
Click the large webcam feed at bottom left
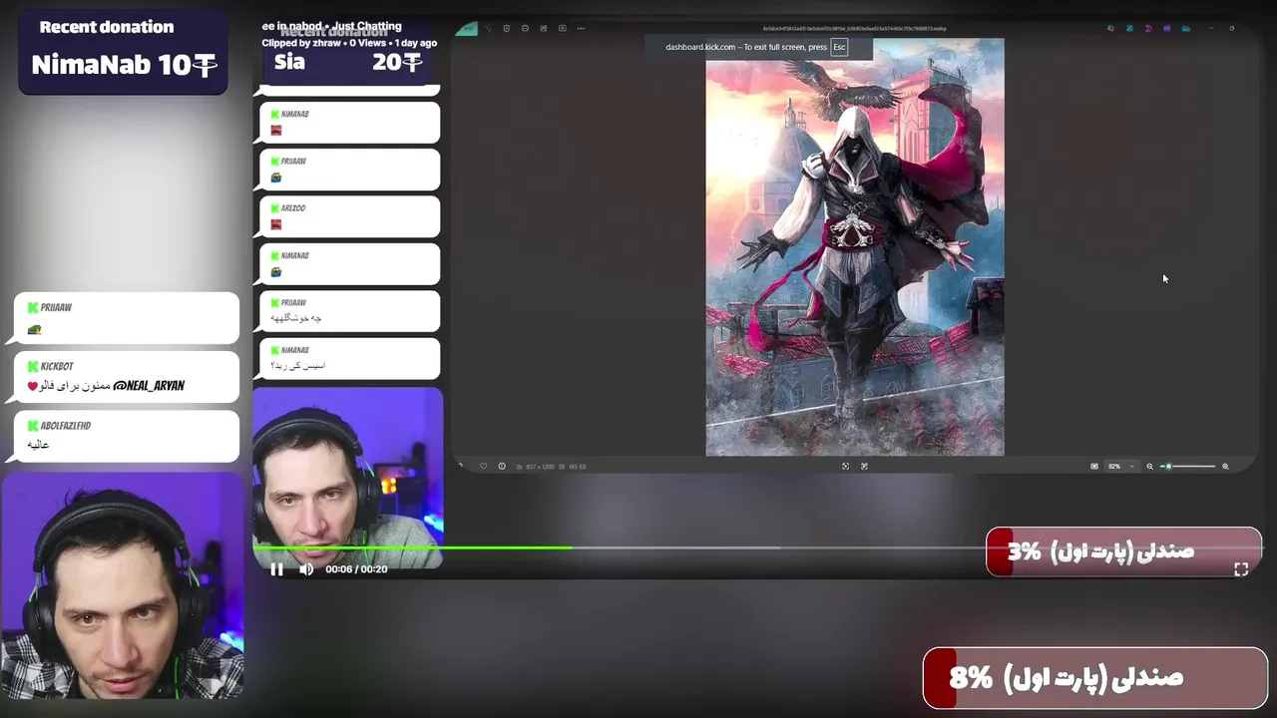(122, 585)
